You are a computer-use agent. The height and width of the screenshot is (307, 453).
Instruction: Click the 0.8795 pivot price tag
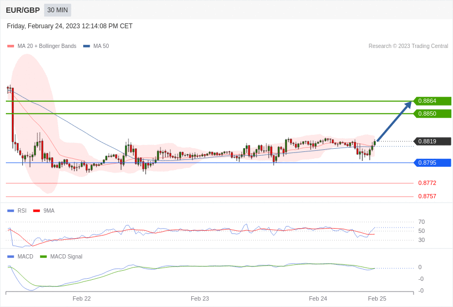tap(432, 163)
